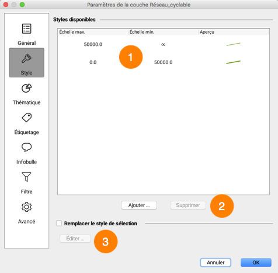
Task: Click the Échelle max. column header
Action: point(93,32)
